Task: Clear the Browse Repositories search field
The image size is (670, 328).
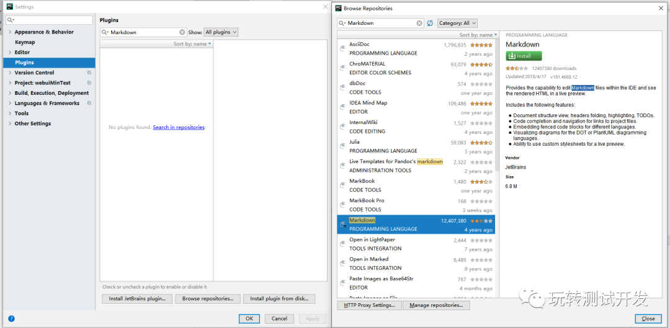Action: pyautogui.click(x=420, y=23)
